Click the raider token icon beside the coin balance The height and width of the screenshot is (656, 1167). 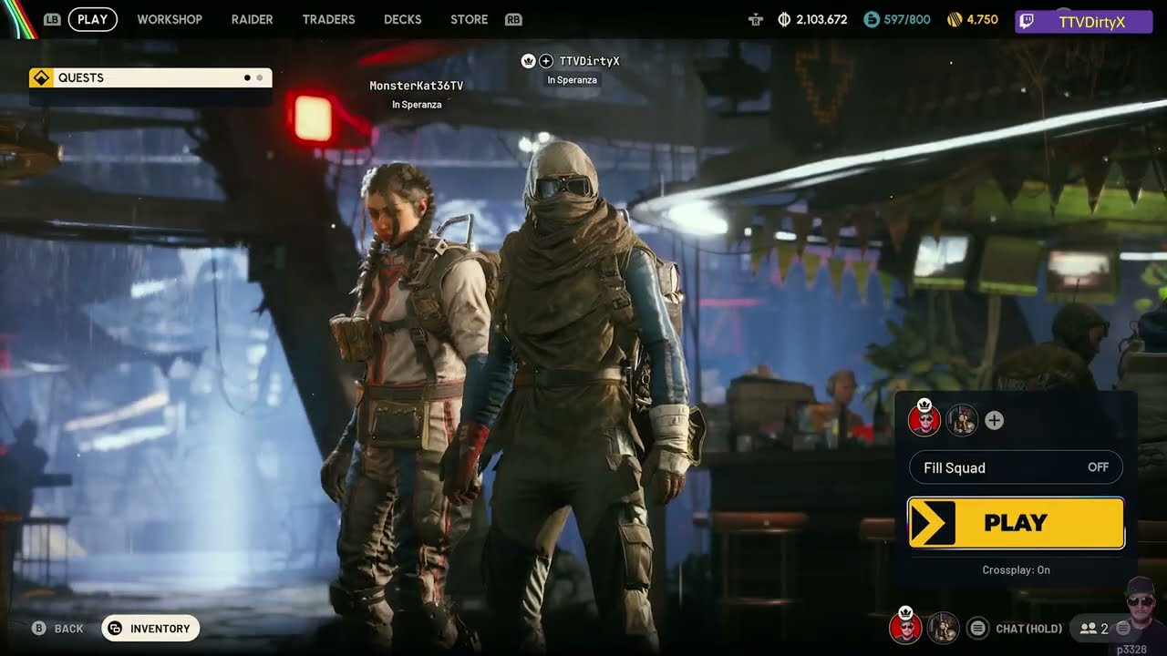[755, 19]
